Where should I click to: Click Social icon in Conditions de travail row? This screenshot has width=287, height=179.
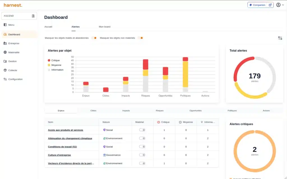point(105,147)
